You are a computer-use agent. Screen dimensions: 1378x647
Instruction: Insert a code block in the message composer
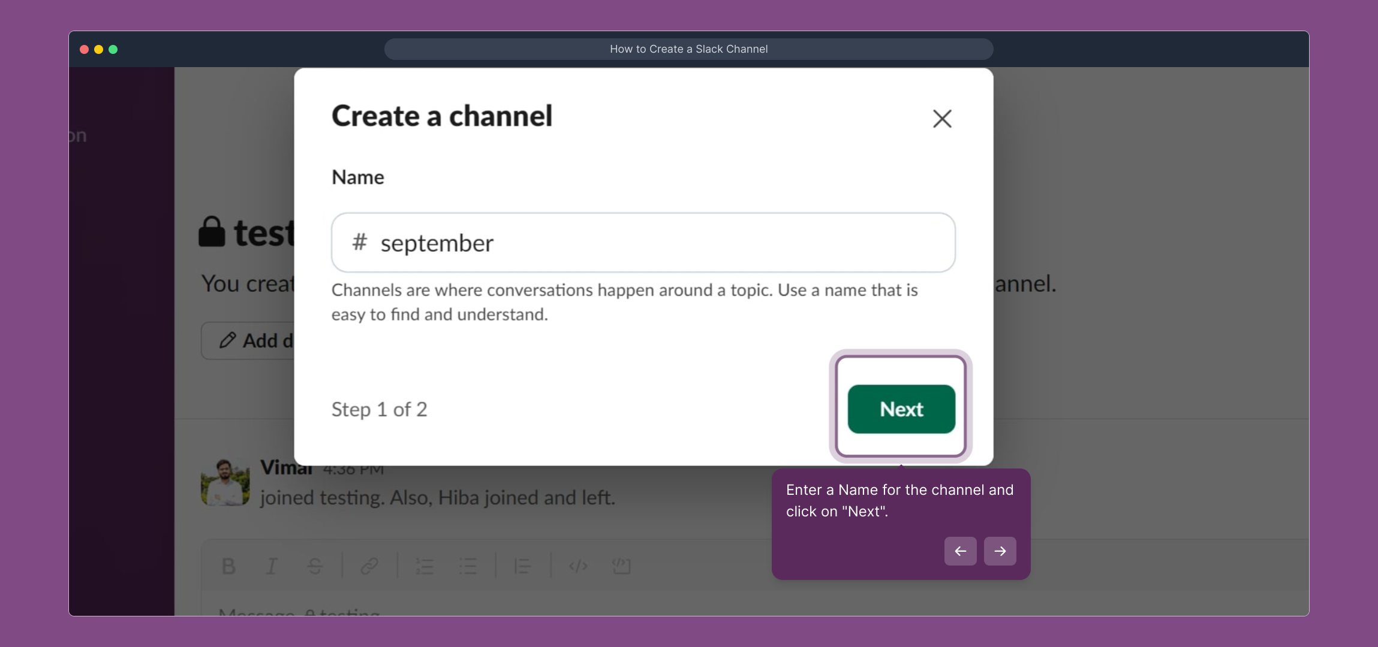click(621, 566)
